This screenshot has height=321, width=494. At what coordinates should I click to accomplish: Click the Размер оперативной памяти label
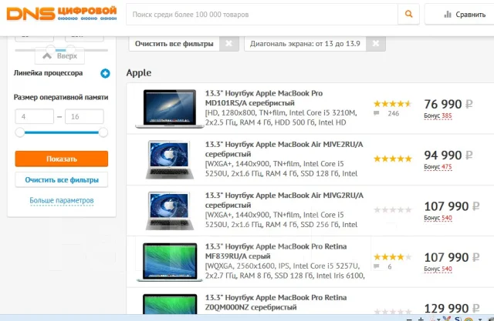click(61, 97)
